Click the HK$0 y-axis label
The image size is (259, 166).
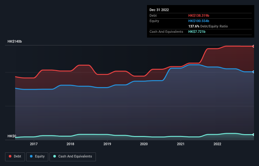(x=12, y=136)
